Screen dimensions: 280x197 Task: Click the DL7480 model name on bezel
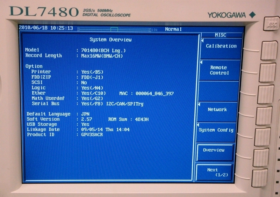pos(44,12)
